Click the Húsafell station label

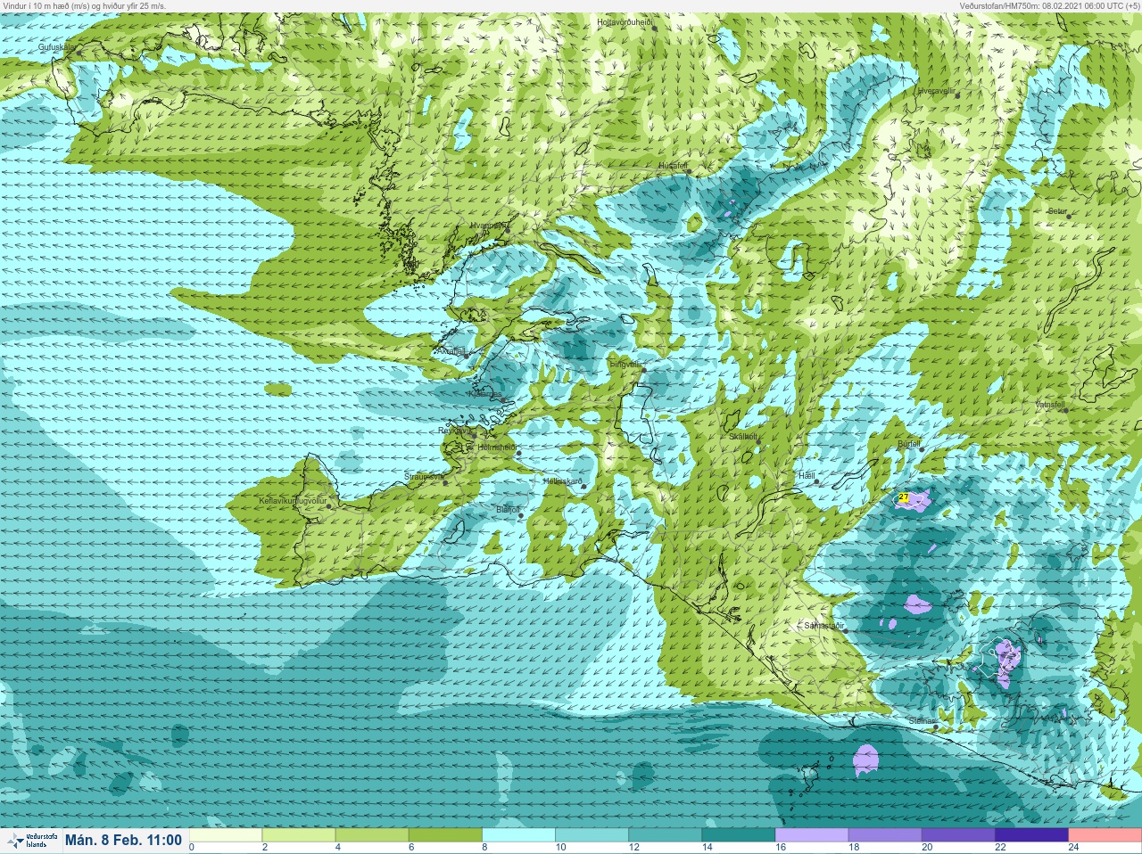pos(674,166)
